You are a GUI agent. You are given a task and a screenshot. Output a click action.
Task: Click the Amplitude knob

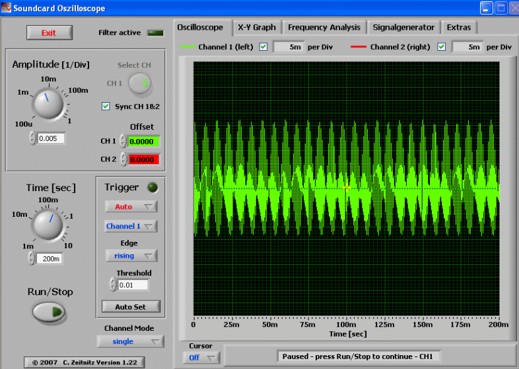(x=48, y=104)
